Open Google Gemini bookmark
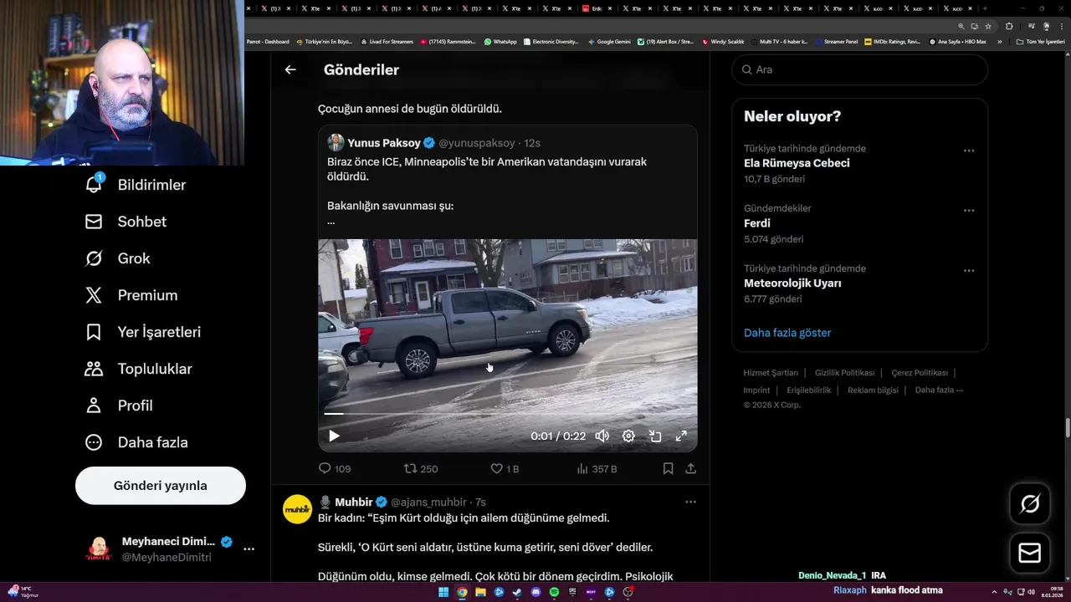 (x=609, y=41)
